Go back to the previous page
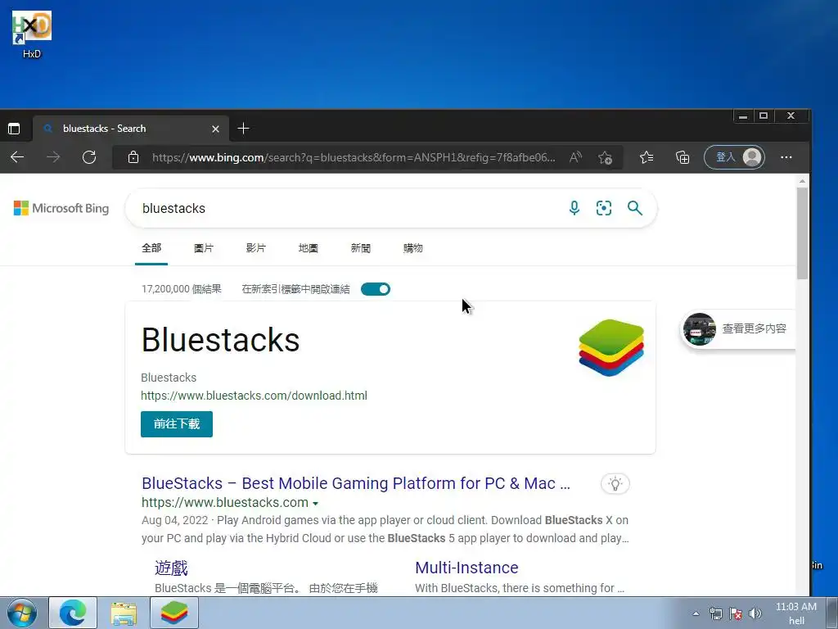This screenshot has width=838, height=629. tap(17, 157)
